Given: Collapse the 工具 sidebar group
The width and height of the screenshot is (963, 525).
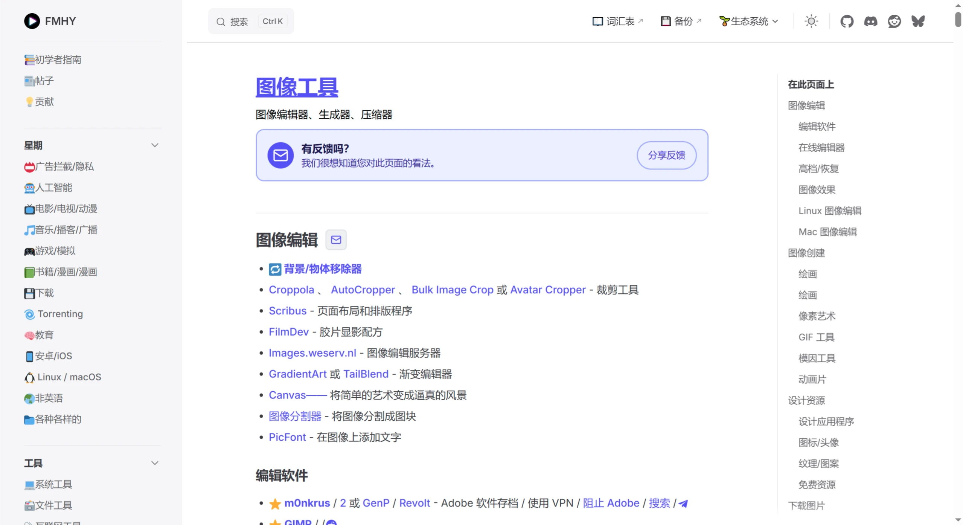Looking at the screenshot, I should pos(155,462).
